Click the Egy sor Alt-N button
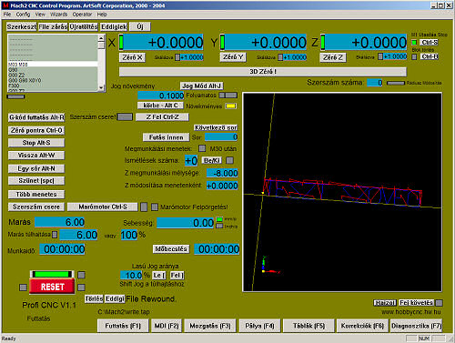The width and height of the screenshot is (455, 343). (36, 168)
